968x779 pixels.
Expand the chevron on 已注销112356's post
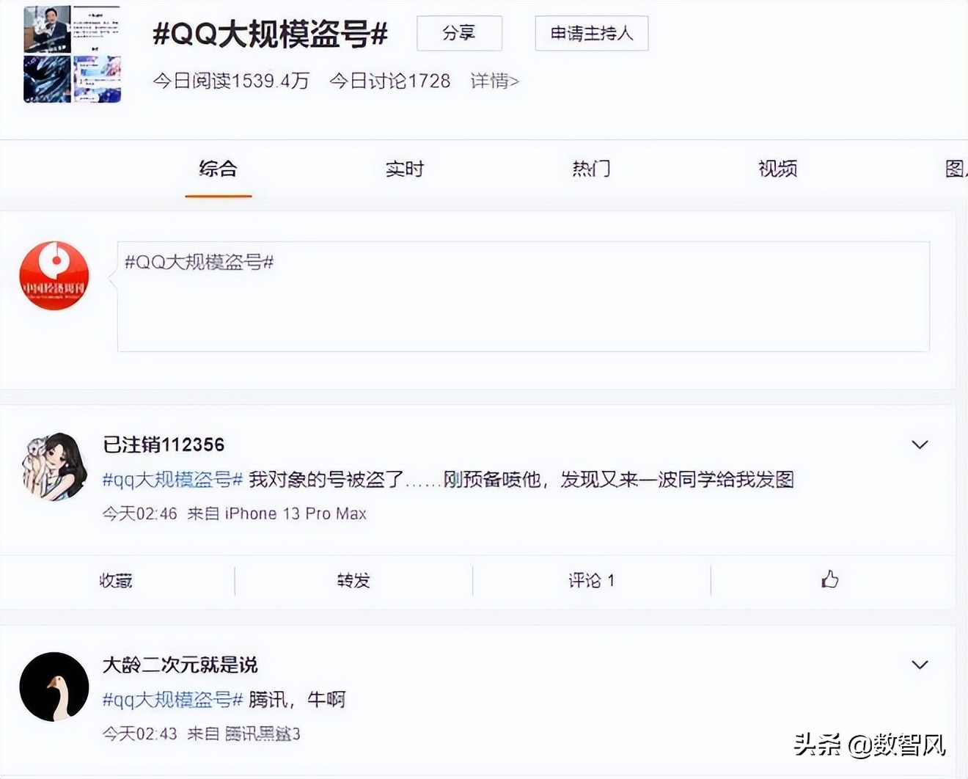point(920,444)
